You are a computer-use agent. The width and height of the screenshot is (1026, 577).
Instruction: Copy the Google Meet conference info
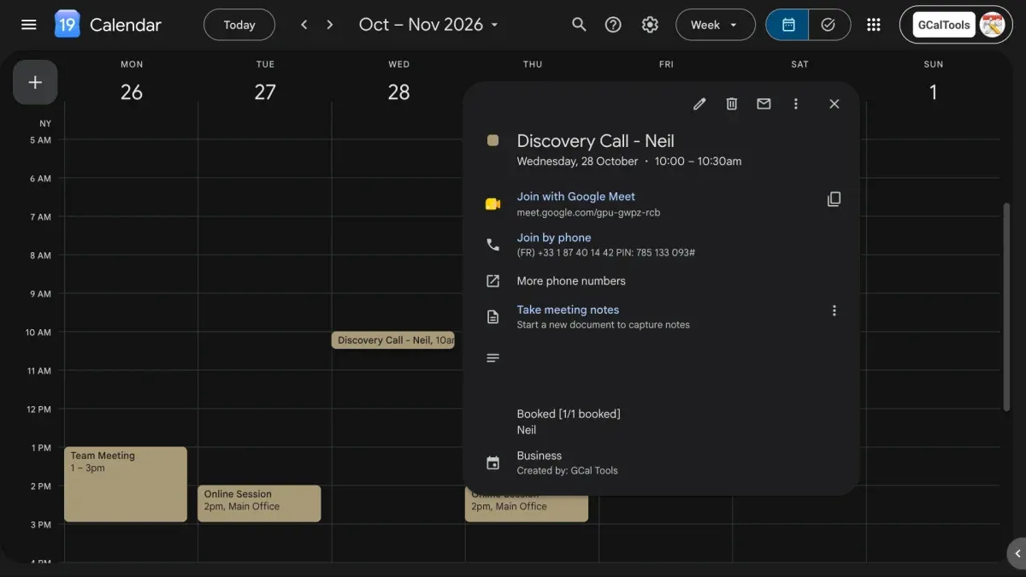point(834,199)
